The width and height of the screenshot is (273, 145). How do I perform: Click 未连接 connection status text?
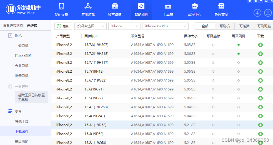[x=32, y=26]
